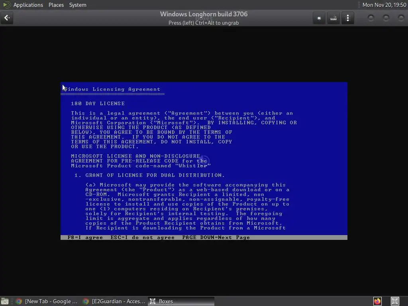Select the Boxes taskbar button
The image size is (408, 306).
point(181,301)
